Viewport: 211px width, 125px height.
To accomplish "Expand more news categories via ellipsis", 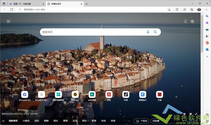I will [x=129, y=121].
